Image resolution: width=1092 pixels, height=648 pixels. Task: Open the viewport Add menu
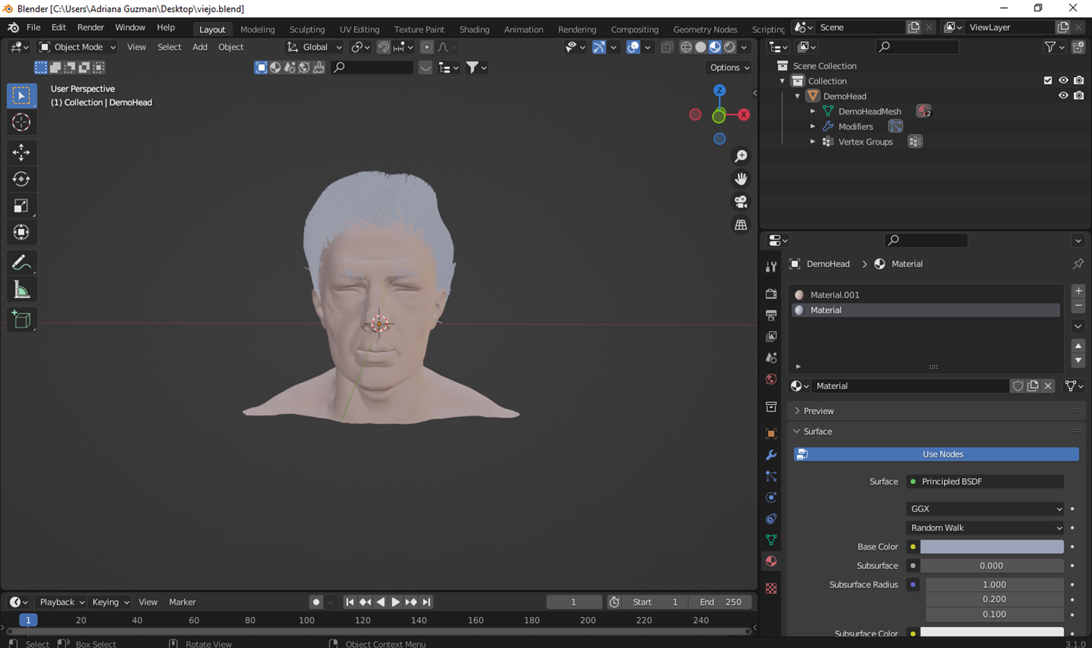pos(200,47)
